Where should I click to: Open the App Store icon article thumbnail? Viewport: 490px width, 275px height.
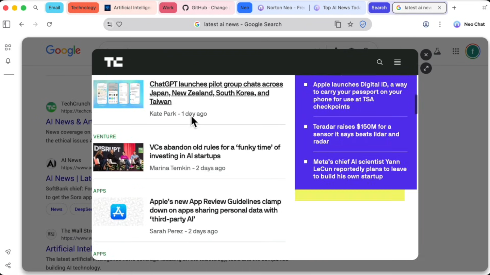(118, 212)
